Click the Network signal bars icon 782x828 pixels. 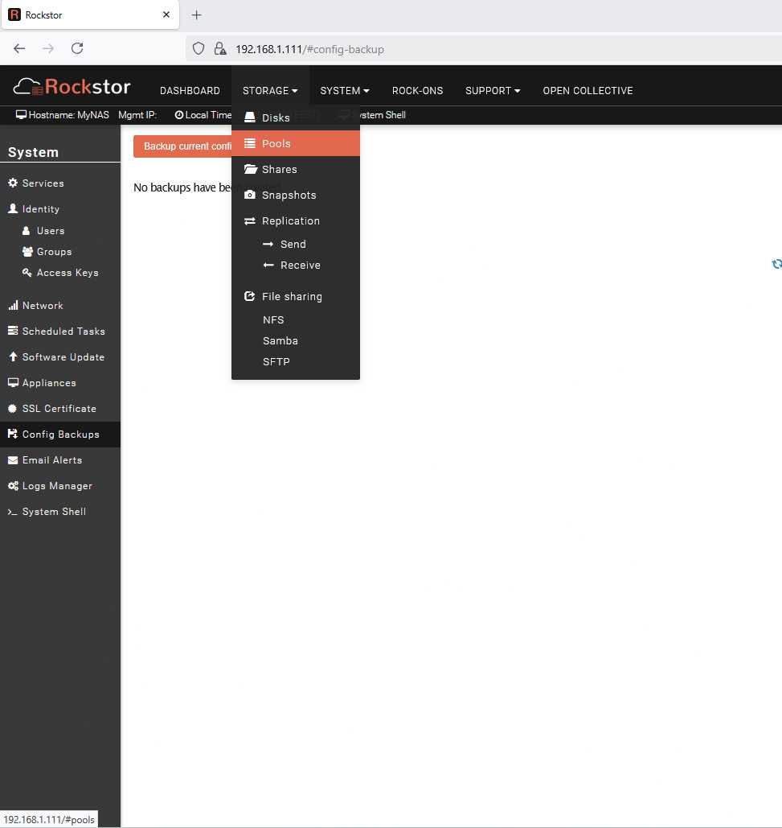13,305
